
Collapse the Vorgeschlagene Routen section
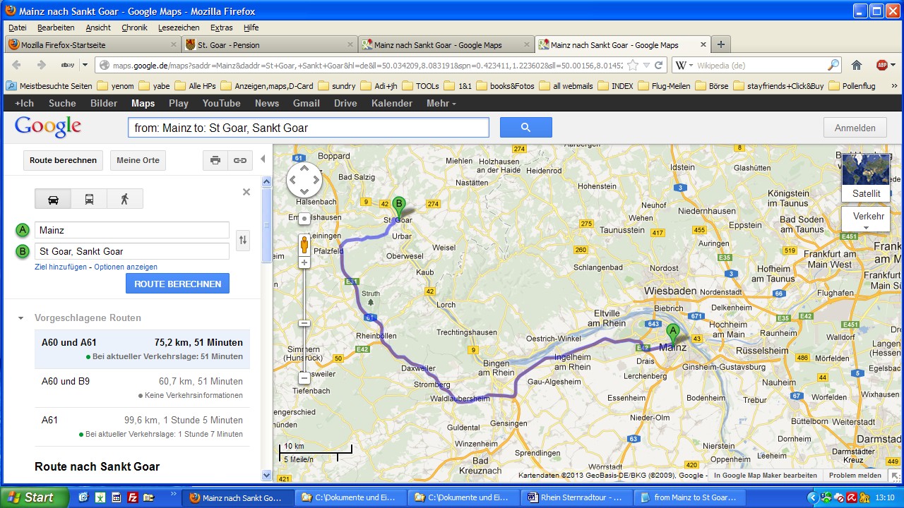tap(21, 318)
